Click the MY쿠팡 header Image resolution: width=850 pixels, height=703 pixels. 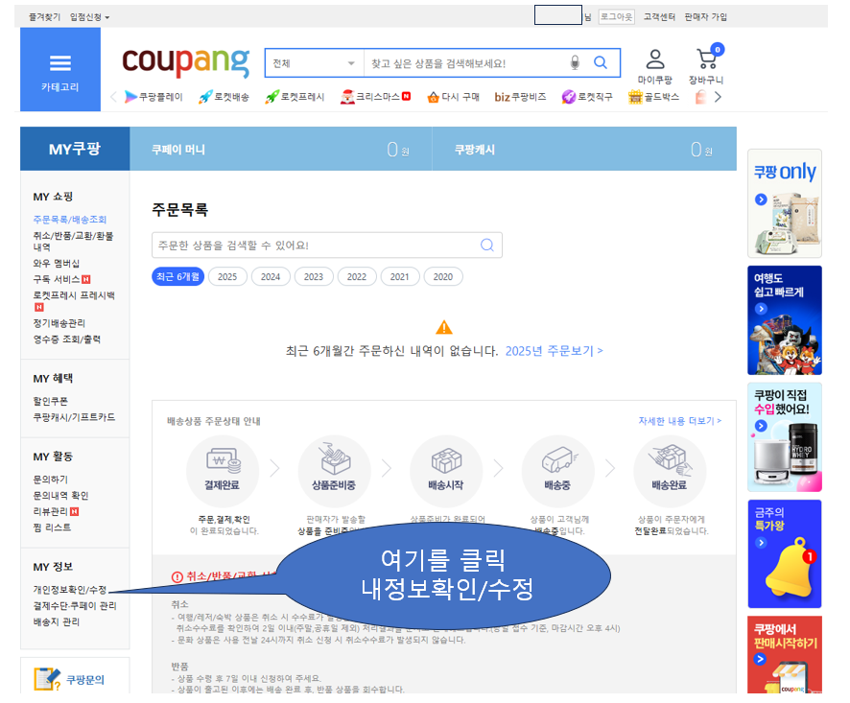[x=75, y=149]
